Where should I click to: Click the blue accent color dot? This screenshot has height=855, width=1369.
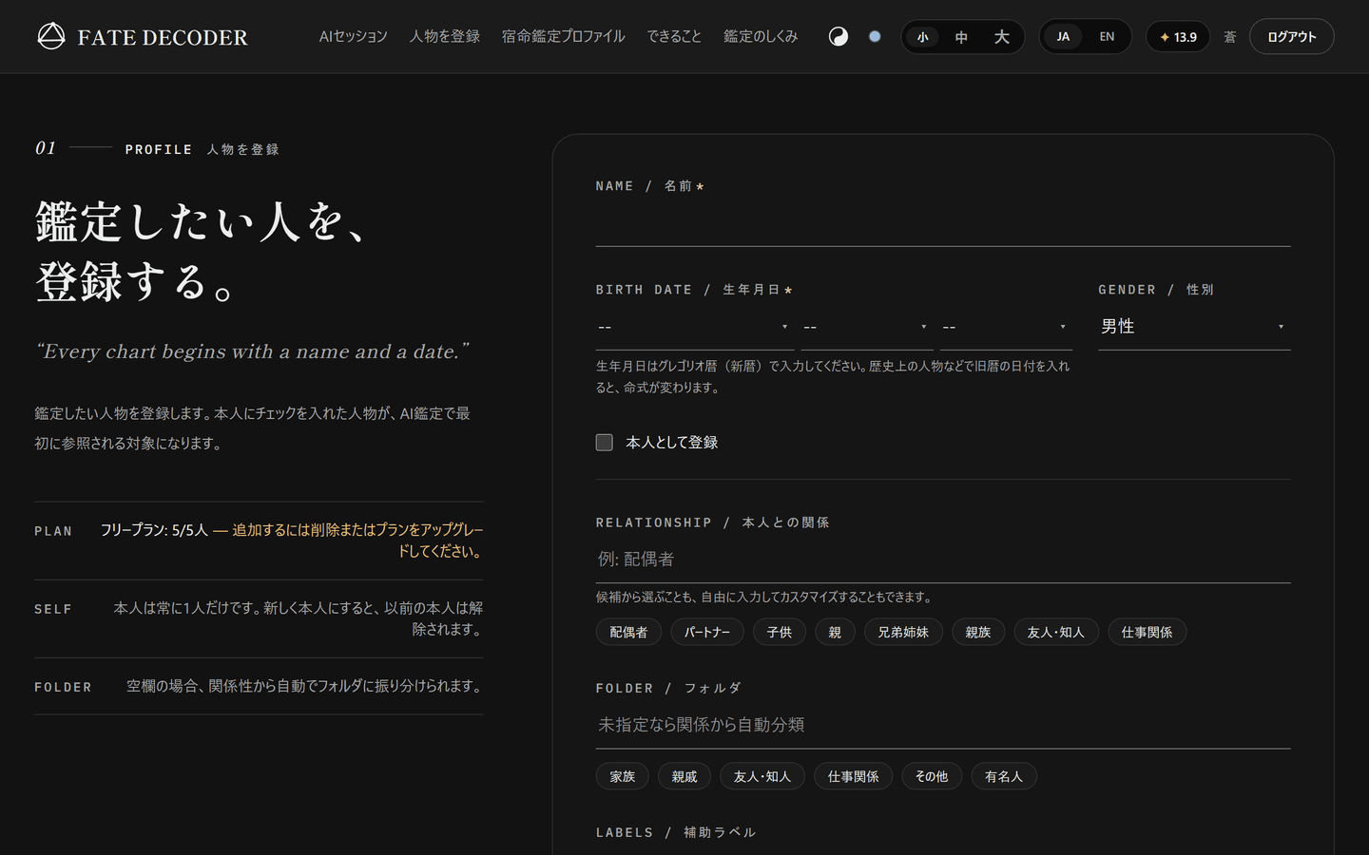875,36
